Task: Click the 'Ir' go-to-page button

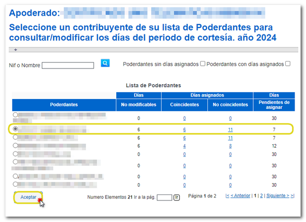Action: point(177,197)
